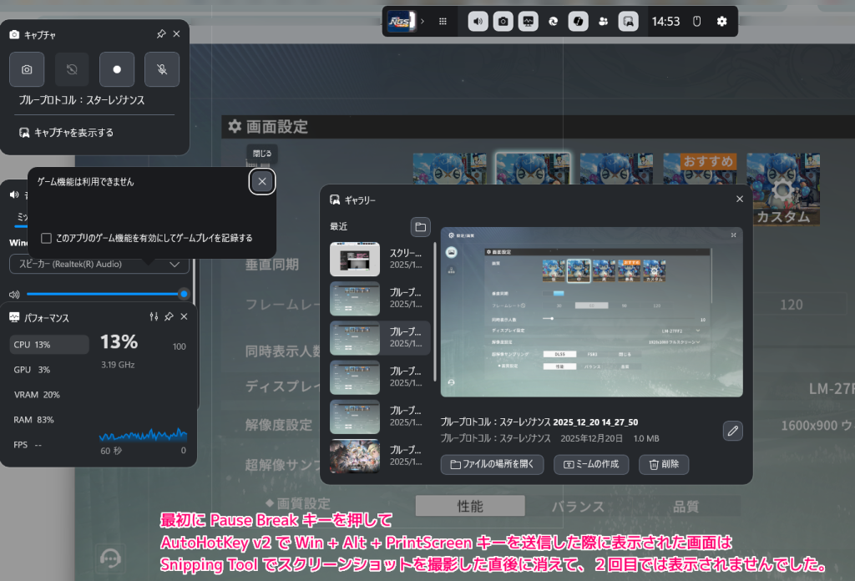Select the バランス quality tab
The height and width of the screenshot is (581, 855).
[x=579, y=505]
